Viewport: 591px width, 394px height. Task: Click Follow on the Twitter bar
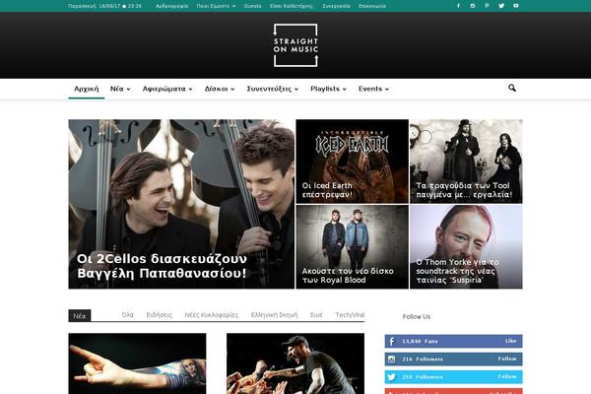[x=507, y=376]
